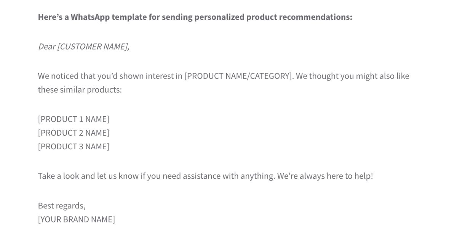Click the [PRODUCT NAME/CATEGORY] placeholder
This screenshot has height=240, width=457.
point(239,76)
